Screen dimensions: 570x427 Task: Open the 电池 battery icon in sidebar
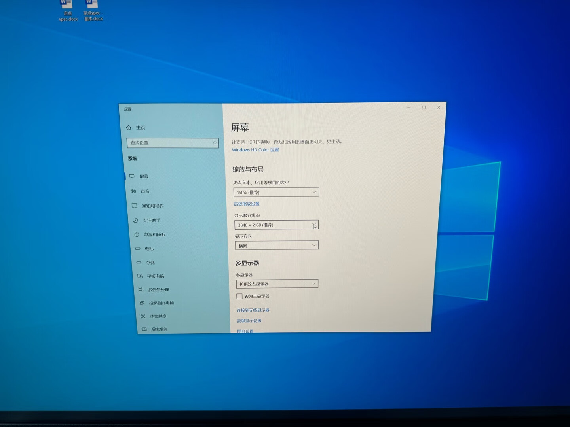[138, 248]
